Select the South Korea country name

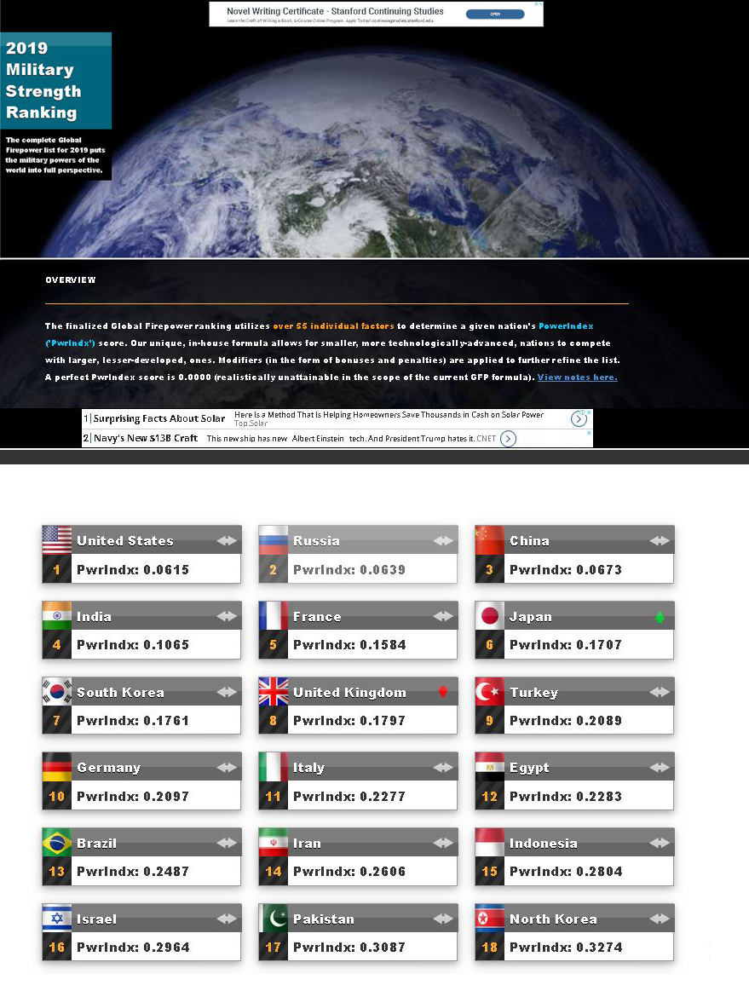pyautogui.click(x=120, y=693)
